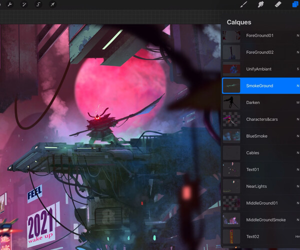Open Characters&cars blend mode N
Screen dimensions: 300x250
coord(297,119)
